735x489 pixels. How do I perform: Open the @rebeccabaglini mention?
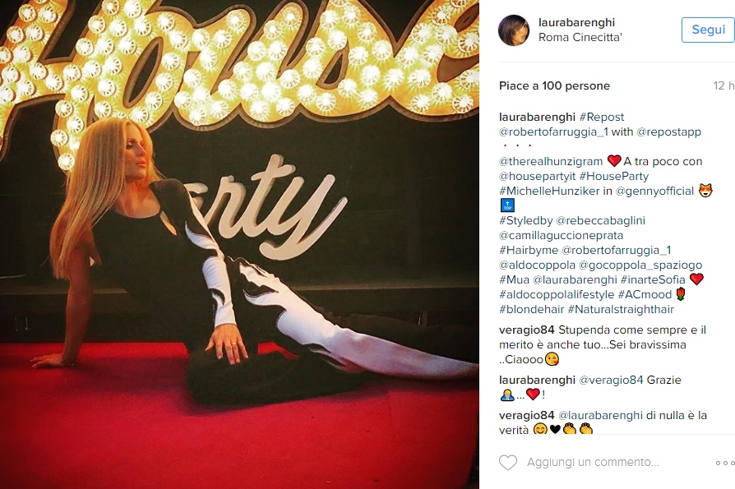pyautogui.click(x=600, y=220)
